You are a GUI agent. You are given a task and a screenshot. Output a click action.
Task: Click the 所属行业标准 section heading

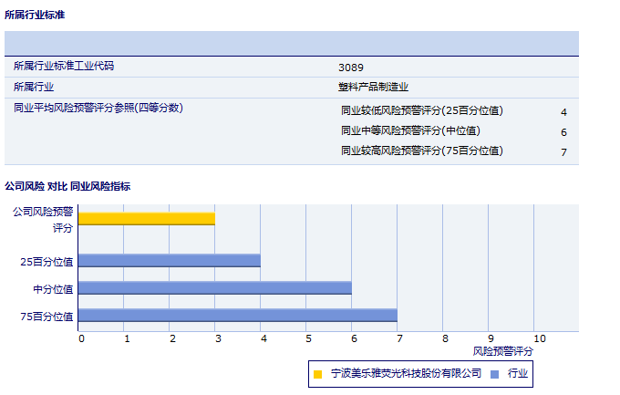pyautogui.click(x=35, y=16)
